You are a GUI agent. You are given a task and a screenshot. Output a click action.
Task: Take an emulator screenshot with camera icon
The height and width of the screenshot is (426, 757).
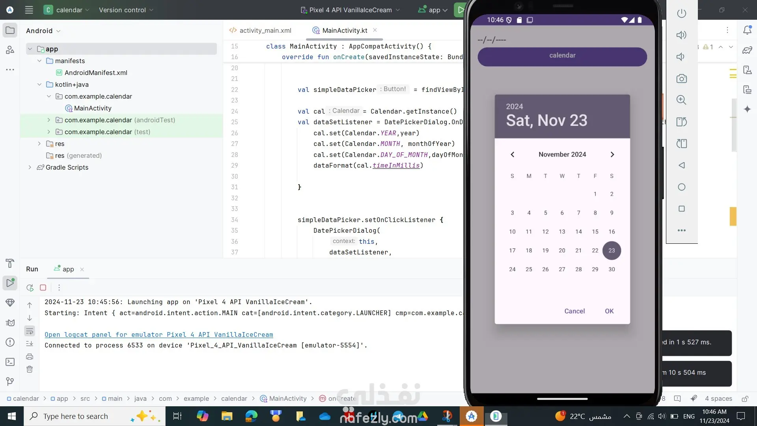(x=681, y=78)
